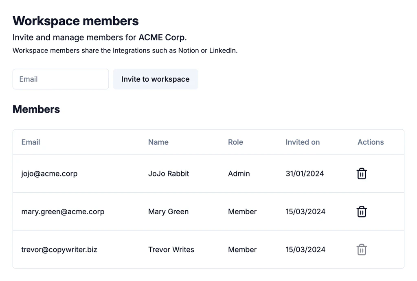Click the Admin role of JoJo Rabbit
Screen dimensions: 417x281
tap(239, 174)
